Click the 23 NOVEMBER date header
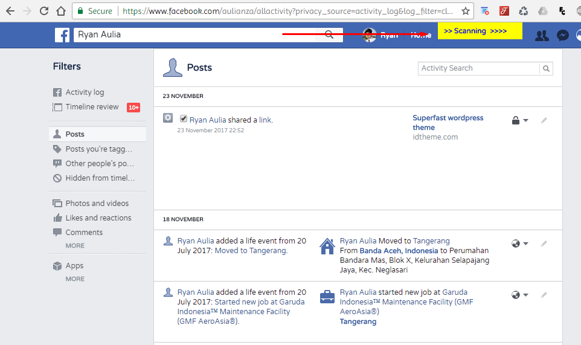 coord(183,96)
